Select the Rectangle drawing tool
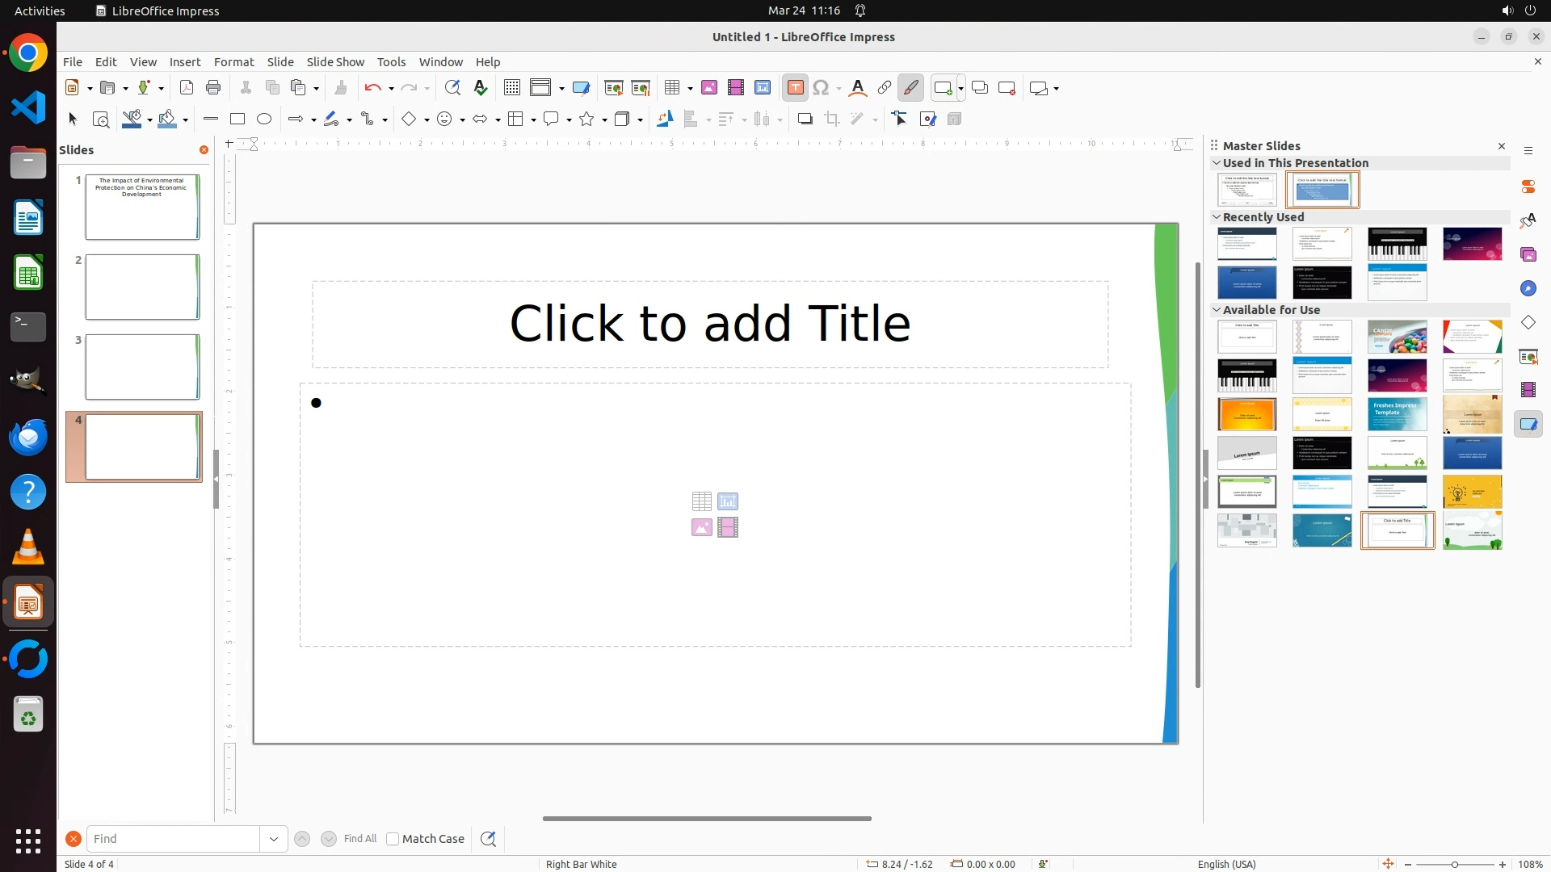The height and width of the screenshot is (872, 1551). [x=237, y=119]
